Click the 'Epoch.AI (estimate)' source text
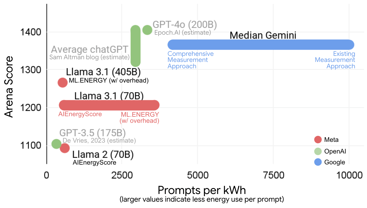367x208 pixels. 182,33
